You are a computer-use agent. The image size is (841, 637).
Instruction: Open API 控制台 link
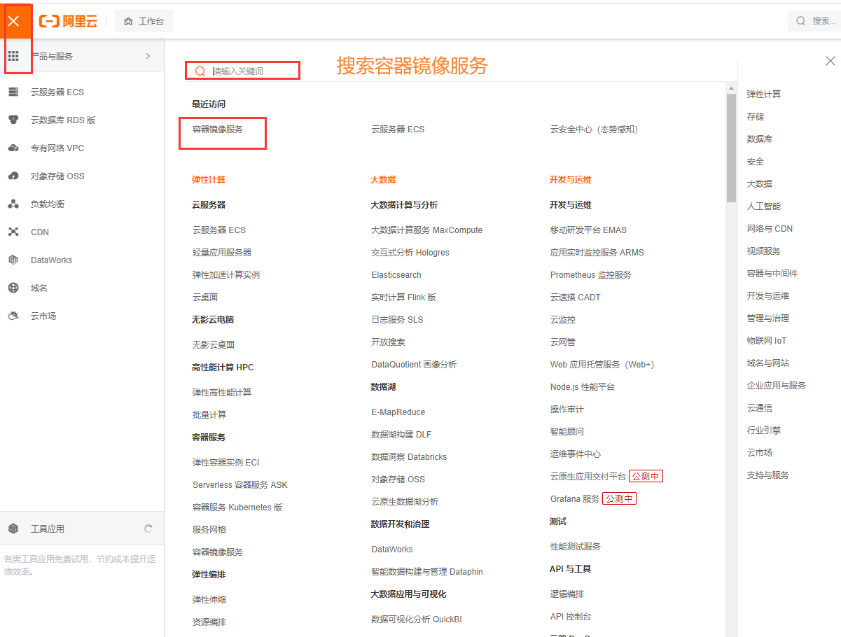coord(571,616)
